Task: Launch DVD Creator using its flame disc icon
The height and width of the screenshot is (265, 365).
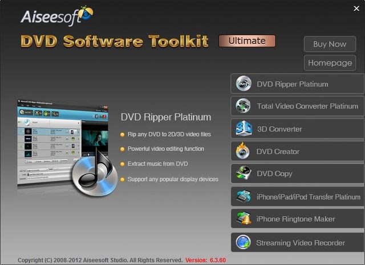Action: [x=244, y=152]
